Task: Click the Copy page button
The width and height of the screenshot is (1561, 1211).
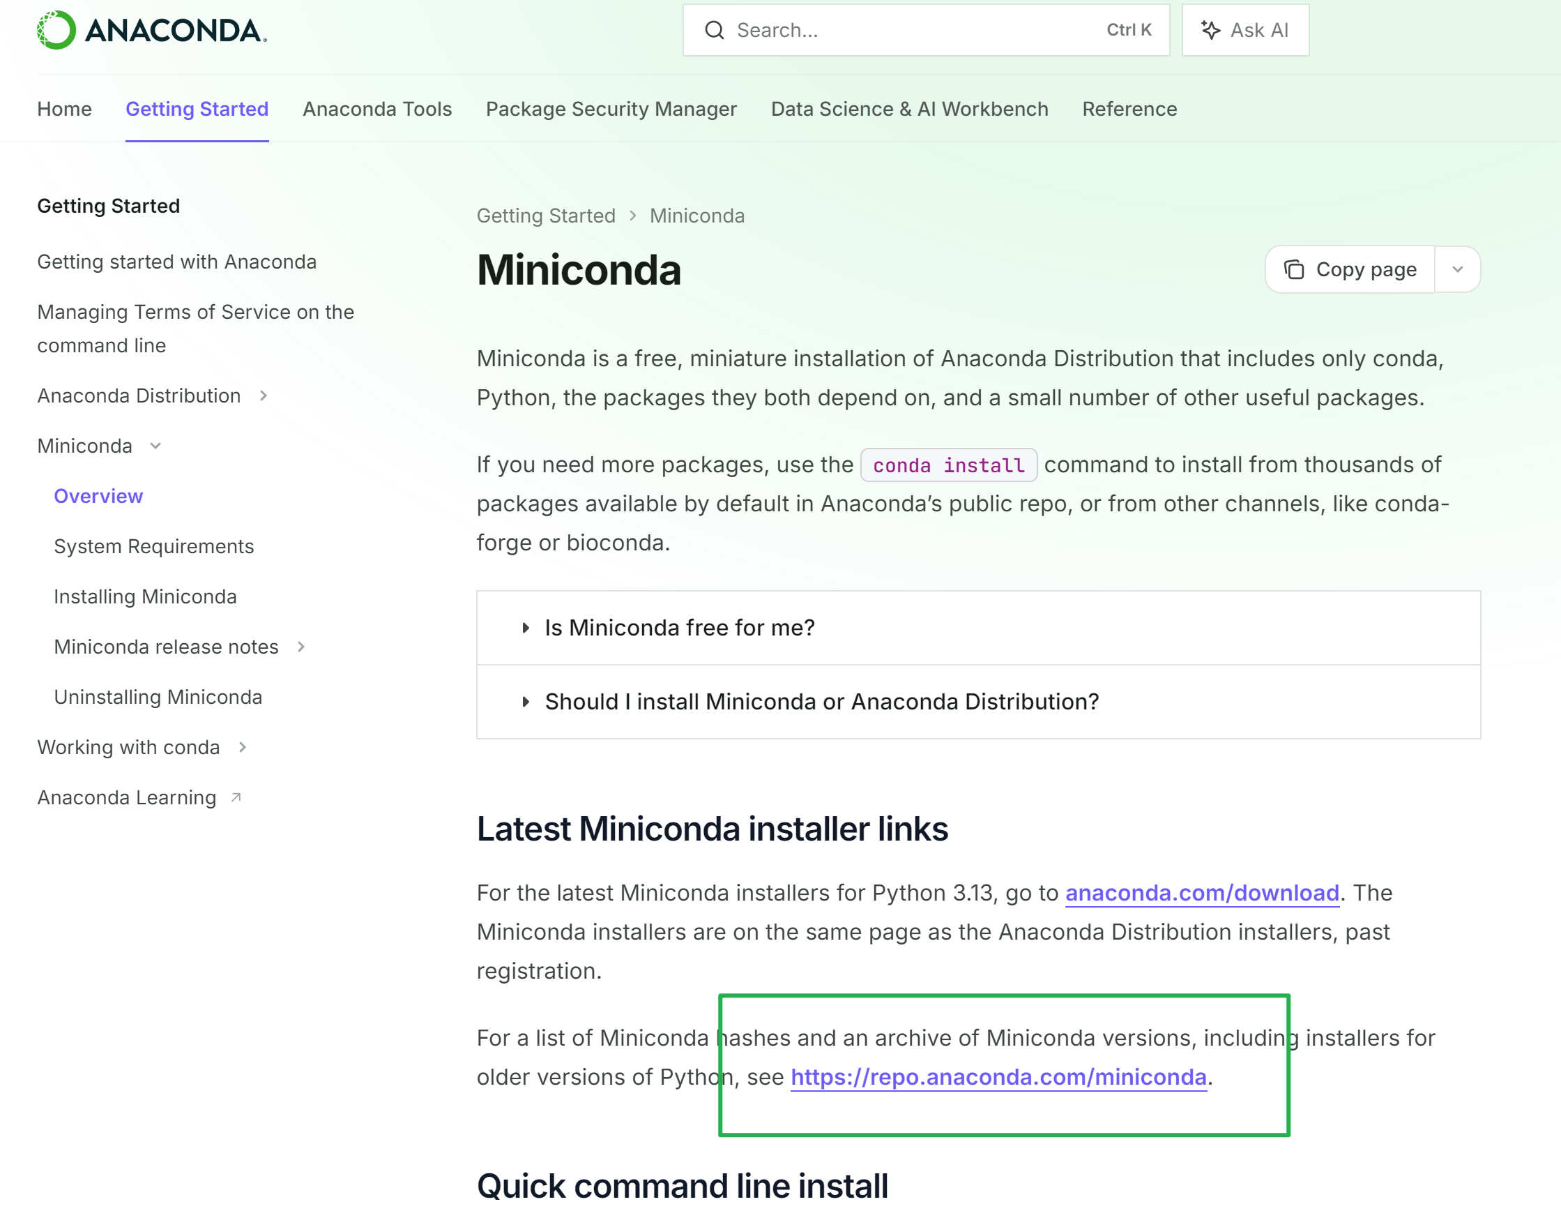Action: pyautogui.click(x=1350, y=269)
